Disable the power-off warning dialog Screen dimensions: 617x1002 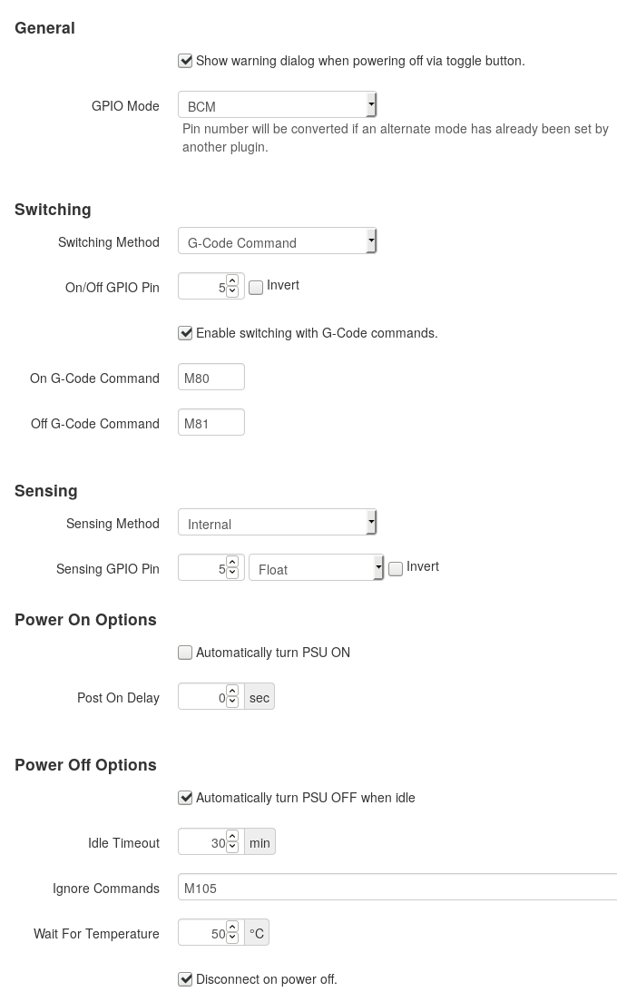point(185,61)
